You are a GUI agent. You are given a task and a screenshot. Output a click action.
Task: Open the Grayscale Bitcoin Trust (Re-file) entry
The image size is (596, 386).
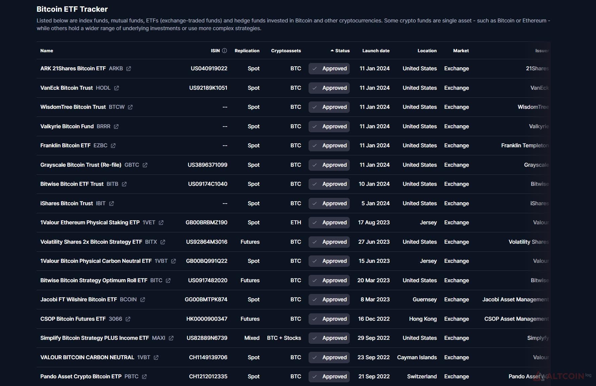(81, 165)
